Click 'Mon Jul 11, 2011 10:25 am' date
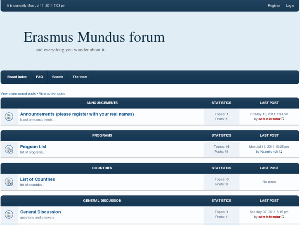Screen dimensions: 300x225 click(x=269, y=147)
